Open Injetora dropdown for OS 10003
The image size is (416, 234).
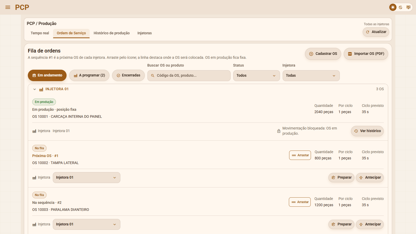pos(87,224)
